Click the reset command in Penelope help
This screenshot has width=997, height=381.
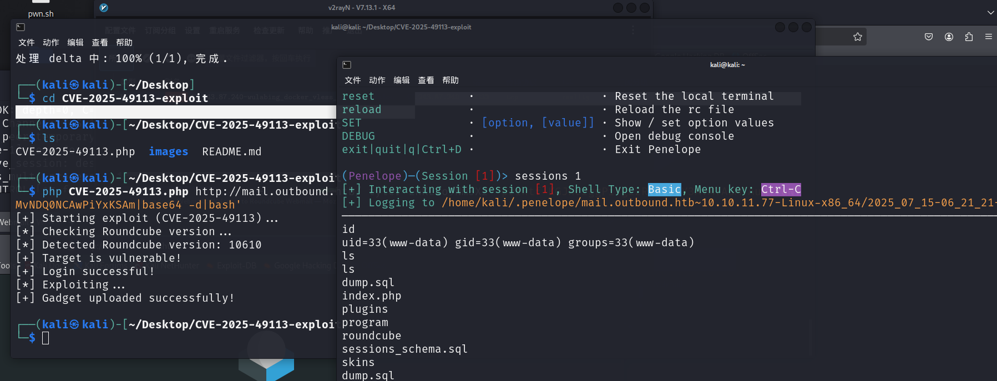click(x=358, y=96)
